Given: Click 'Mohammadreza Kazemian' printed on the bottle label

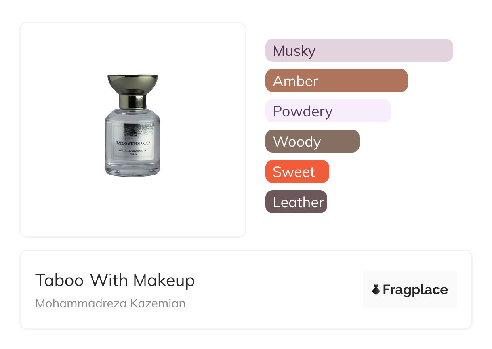Looking at the screenshot, I should [x=133, y=151].
